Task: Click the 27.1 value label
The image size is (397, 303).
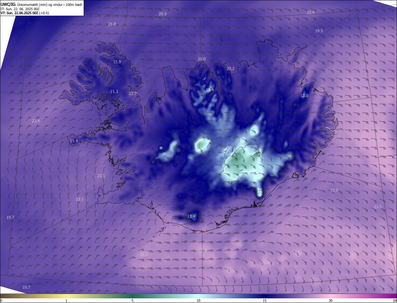Action: 298,253
